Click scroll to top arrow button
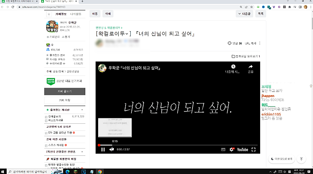This screenshot has width=313, height=174. (x=301, y=159)
